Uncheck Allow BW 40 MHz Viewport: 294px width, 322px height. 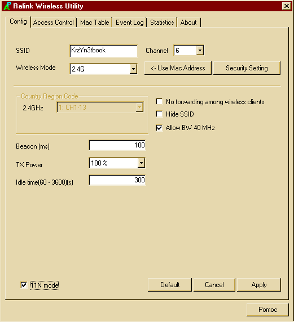pyautogui.click(x=159, y=128)
